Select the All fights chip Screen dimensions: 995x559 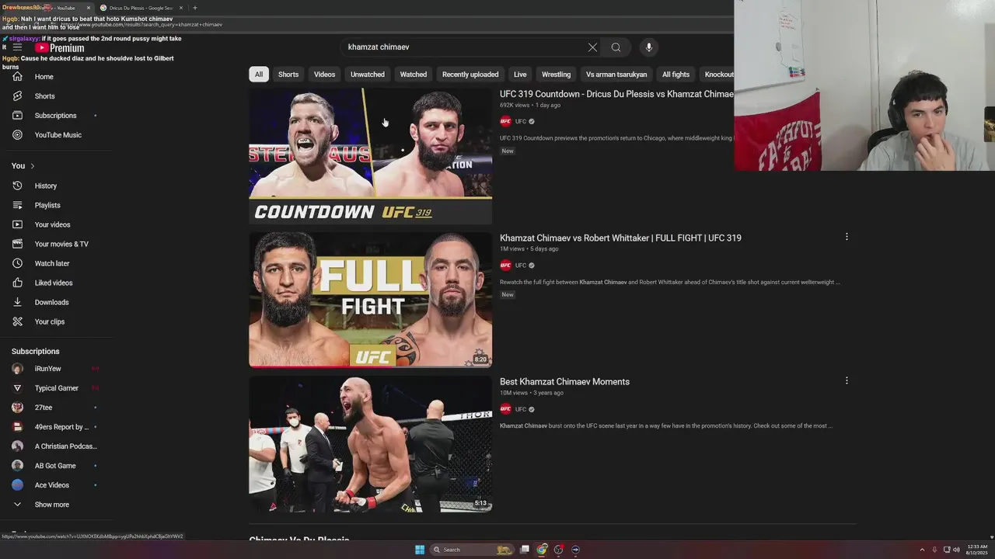[676, 75]
